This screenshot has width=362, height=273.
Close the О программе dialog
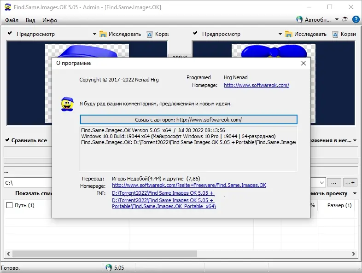pyautogui.click(x=304, y=63)
